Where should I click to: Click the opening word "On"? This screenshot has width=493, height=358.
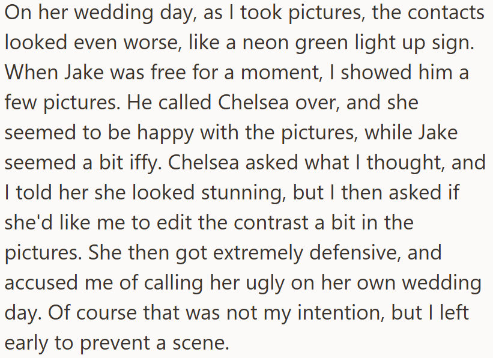(x=18, y=13)
